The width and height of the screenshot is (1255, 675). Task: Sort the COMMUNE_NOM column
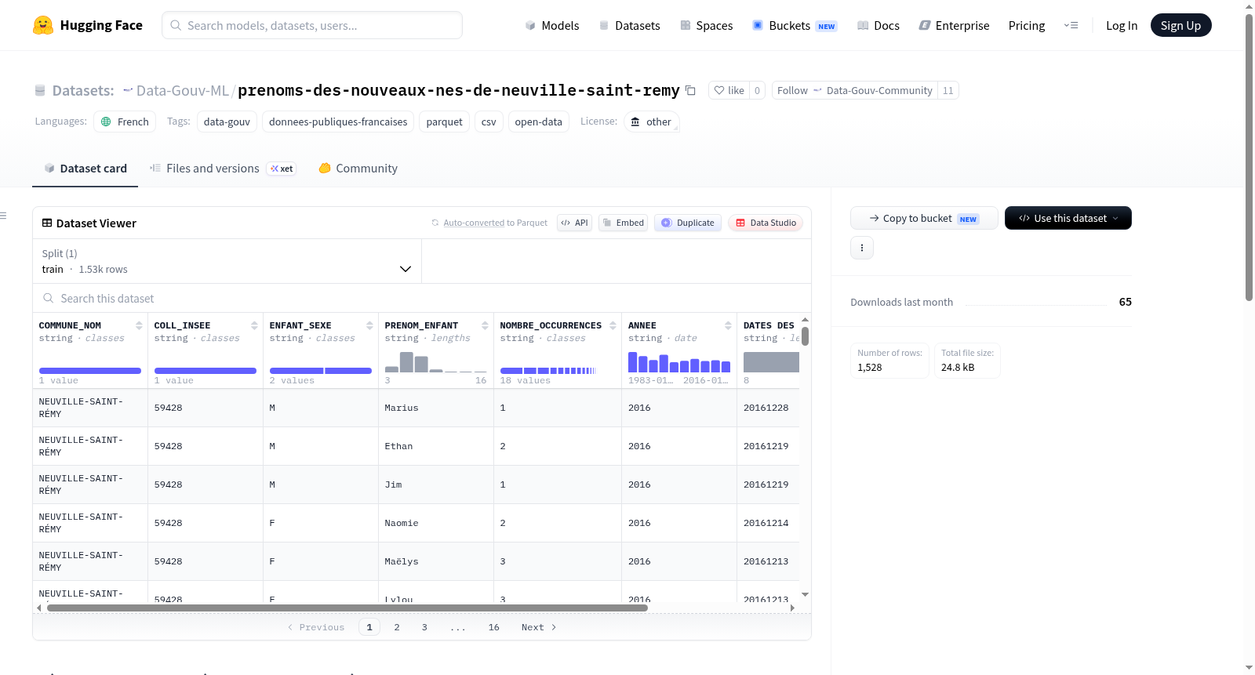pos(139,325)
